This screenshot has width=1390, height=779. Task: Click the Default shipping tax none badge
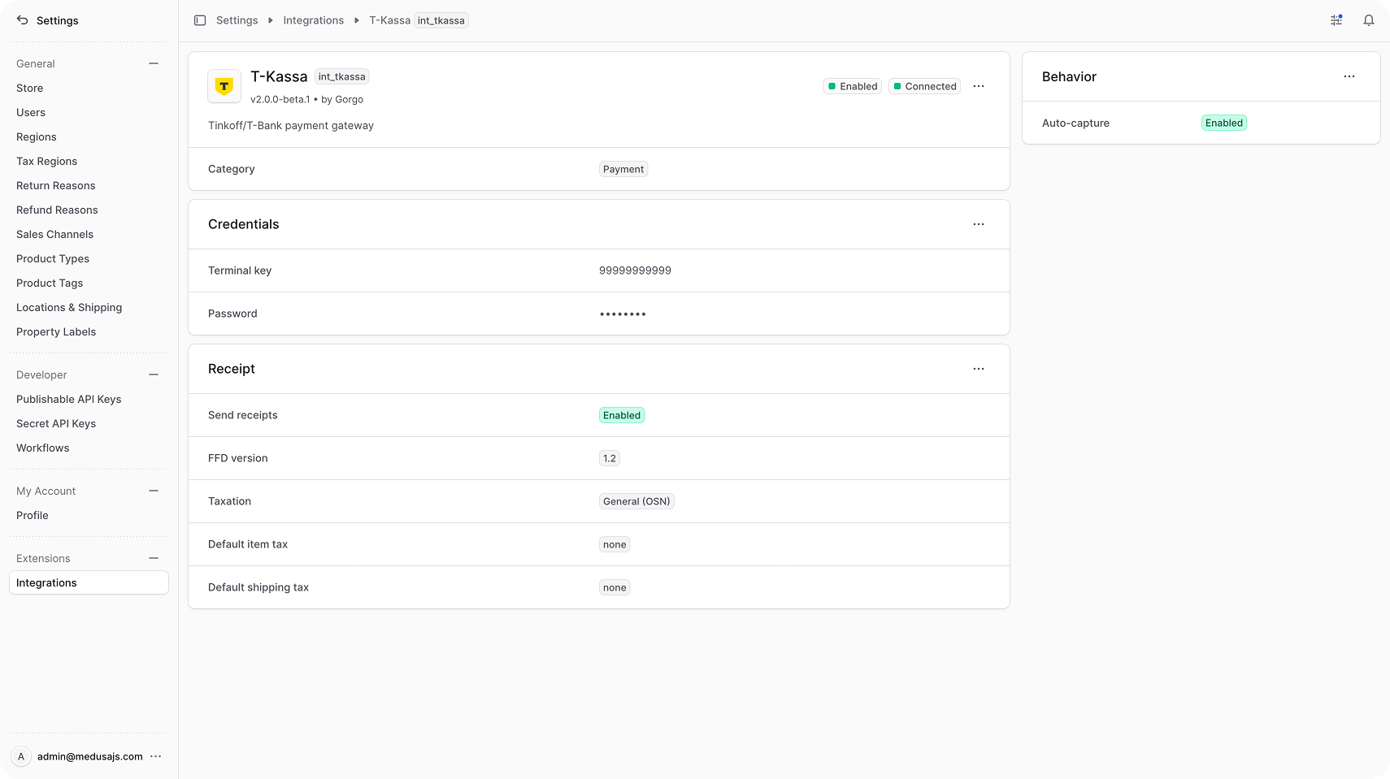point(615,587)
